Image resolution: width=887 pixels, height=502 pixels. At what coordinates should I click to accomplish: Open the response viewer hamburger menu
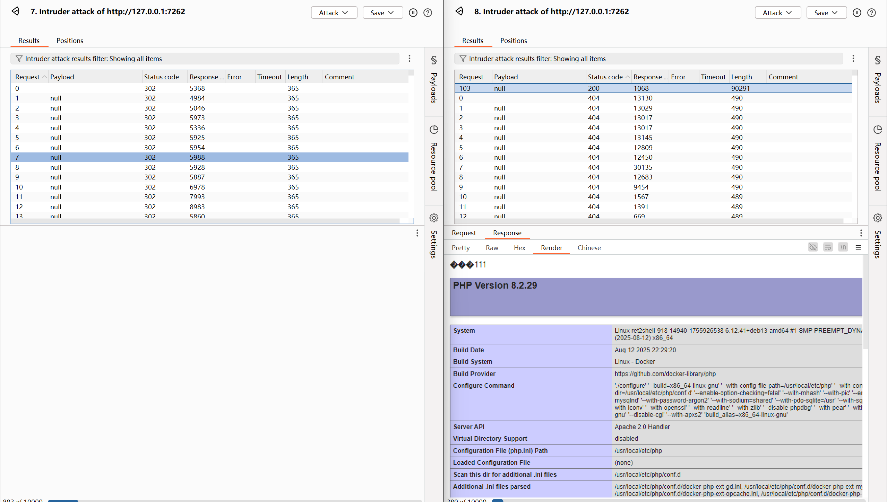pos(858,247)
